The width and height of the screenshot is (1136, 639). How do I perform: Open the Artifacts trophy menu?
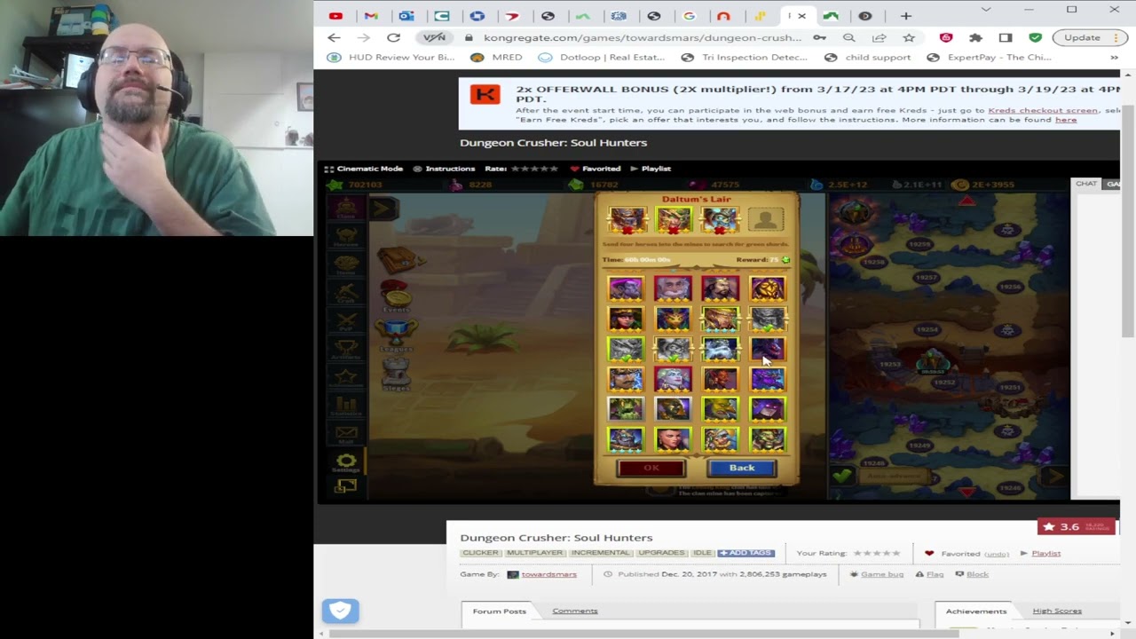[346, 349]
